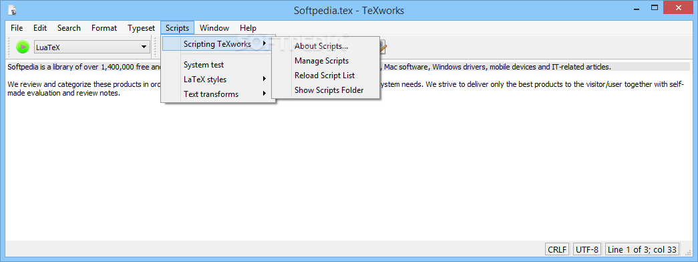Open the File menu

click(x=17, y=28)
